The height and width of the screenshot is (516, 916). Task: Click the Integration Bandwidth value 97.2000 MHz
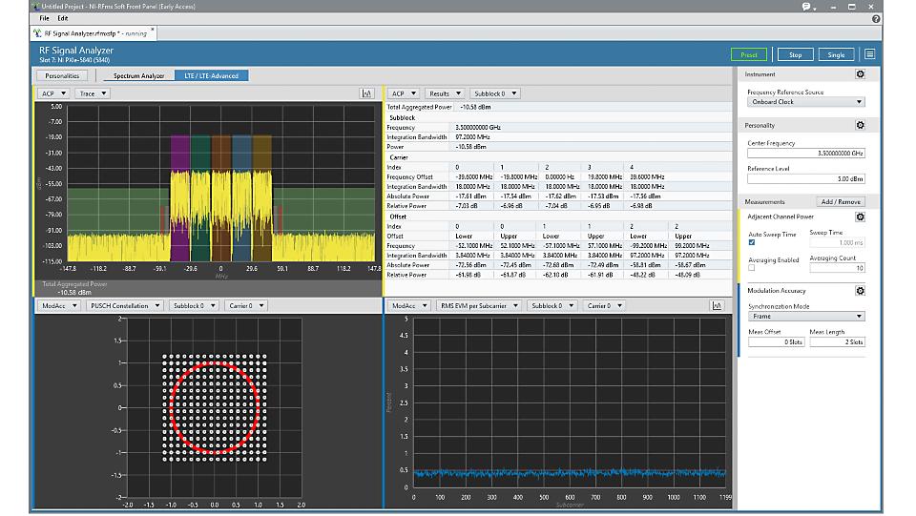pyautogui.click(x=472, y=136)
